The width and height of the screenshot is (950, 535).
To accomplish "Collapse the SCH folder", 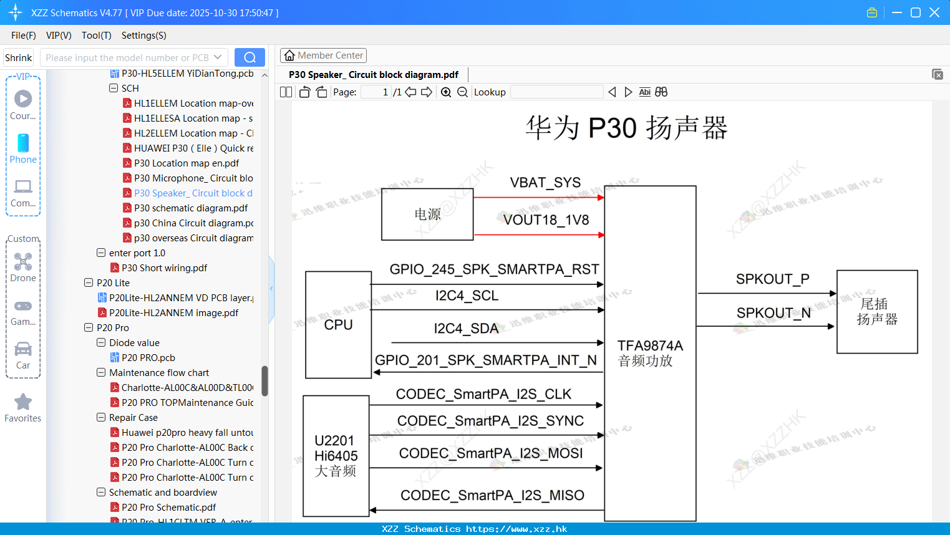I will 114,88.
